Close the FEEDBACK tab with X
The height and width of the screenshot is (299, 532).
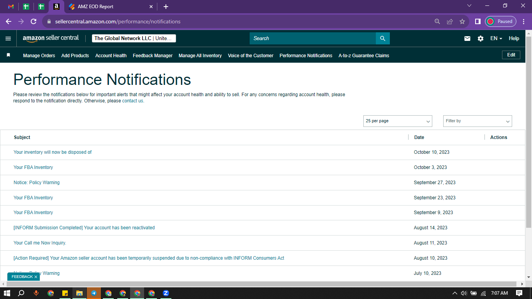click(x=36, y=277)
